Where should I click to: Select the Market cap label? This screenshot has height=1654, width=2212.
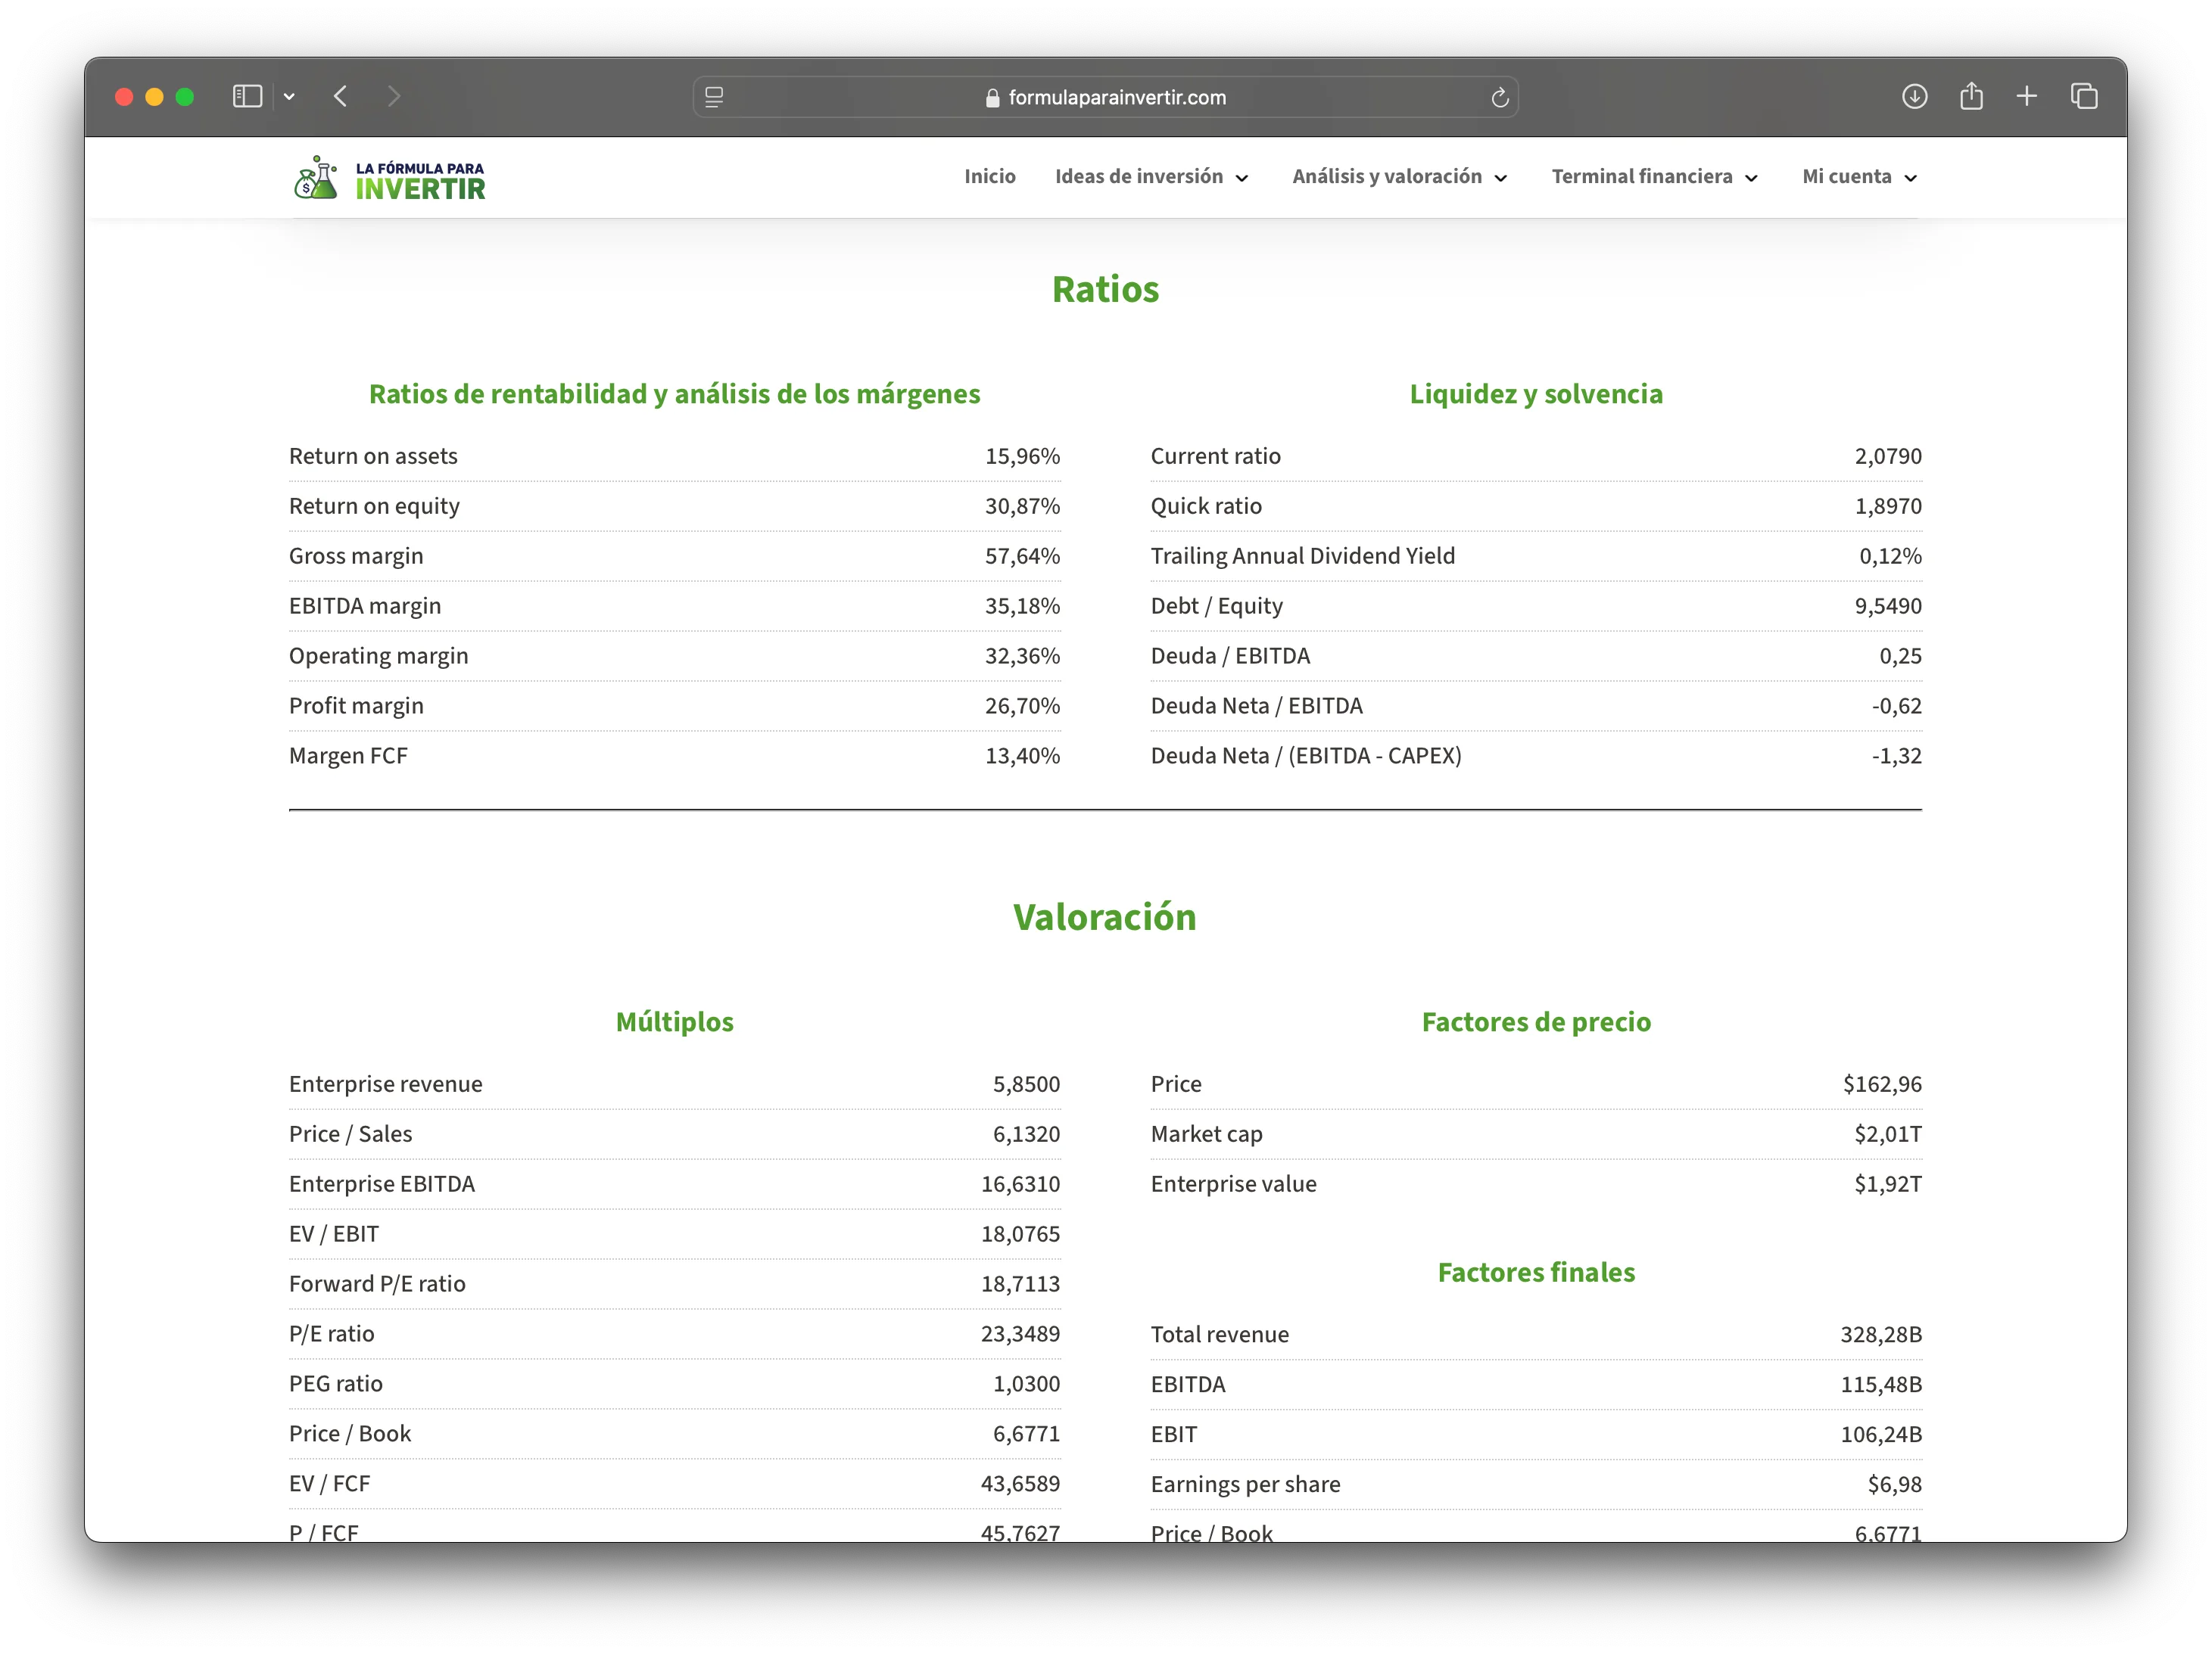[1206, 1133]
